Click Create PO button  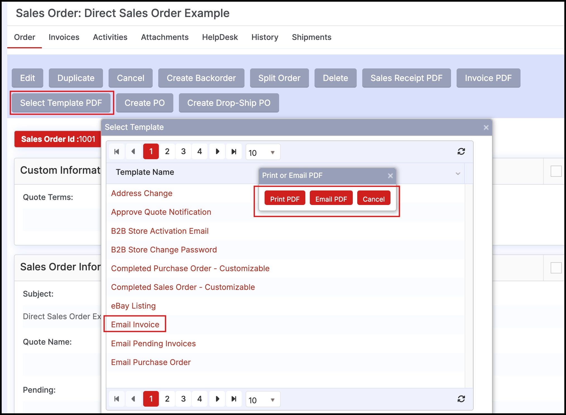click(145, 103)
